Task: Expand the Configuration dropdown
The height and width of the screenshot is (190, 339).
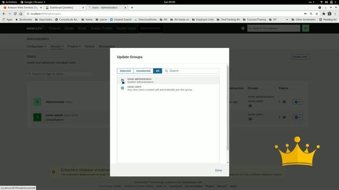Action: [36, 46]
